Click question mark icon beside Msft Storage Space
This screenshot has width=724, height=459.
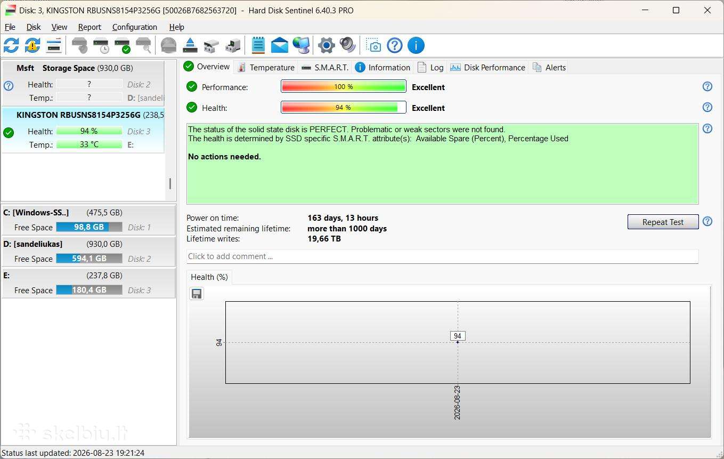[8, 85]
